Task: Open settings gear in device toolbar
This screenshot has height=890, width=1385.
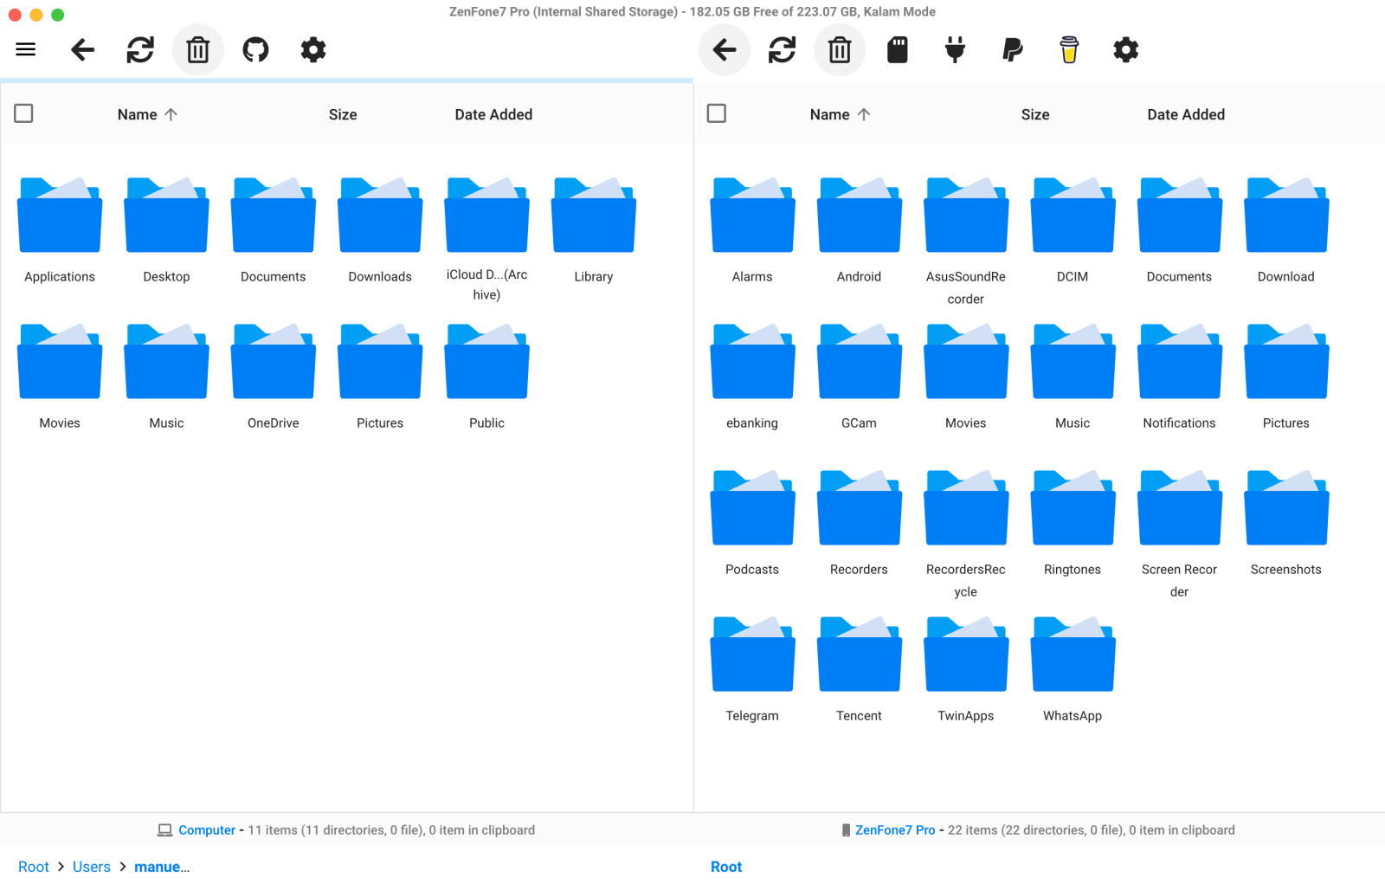Action: [1125, 49]
